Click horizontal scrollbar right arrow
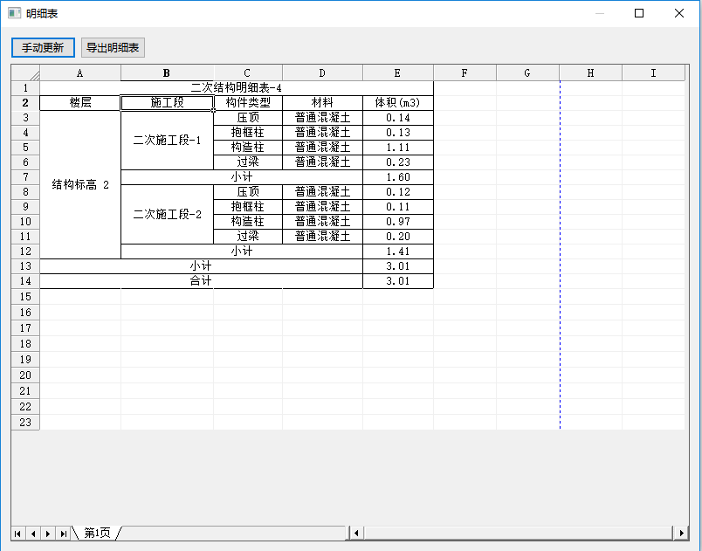This screenshot has height=551, width=702. (681, 533)
